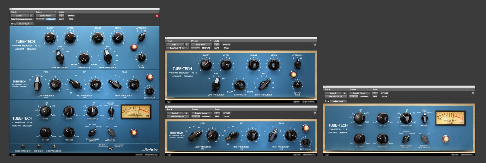486x163 pixels.
Task: Open Preset menu arrow in CL 1B header
Action: click(x=369, y=89)
